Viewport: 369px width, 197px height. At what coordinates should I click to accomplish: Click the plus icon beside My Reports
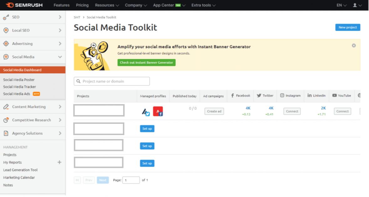pos(60,162)
